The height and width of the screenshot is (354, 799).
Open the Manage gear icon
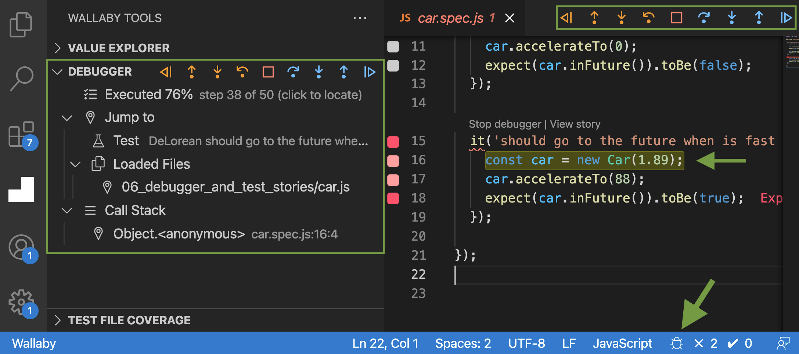coord(21,302)
